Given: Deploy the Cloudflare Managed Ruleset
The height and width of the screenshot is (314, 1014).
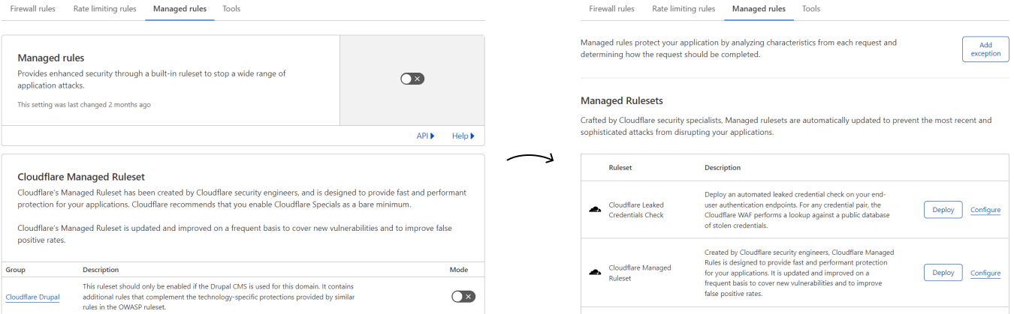Looking at the screenshot, I should [943, 273].
